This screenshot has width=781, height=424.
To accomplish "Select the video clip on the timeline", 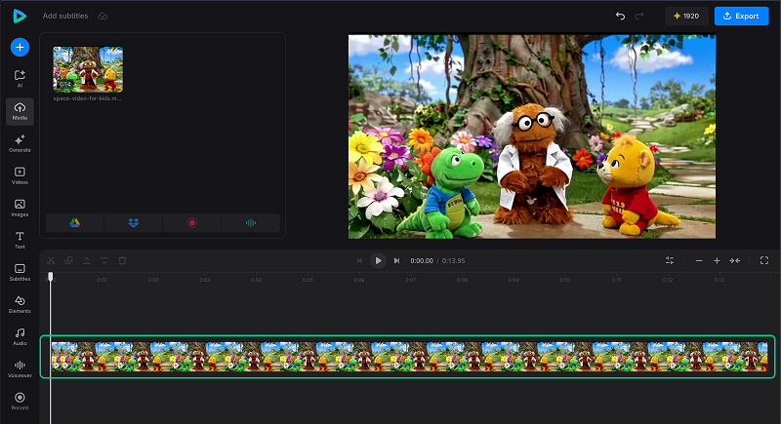I will (409, 357).
